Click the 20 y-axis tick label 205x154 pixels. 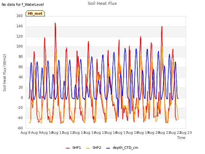tap(20, 87)
